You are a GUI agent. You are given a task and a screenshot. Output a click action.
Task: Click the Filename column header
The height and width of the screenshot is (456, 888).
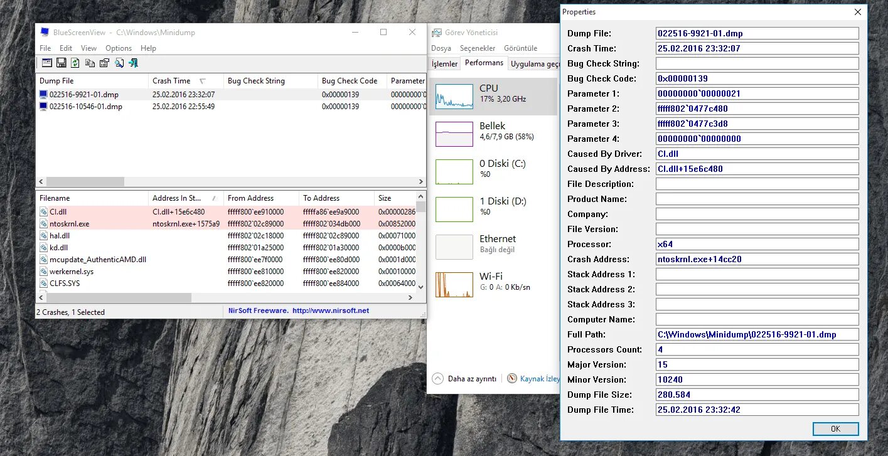pos(92,198)
